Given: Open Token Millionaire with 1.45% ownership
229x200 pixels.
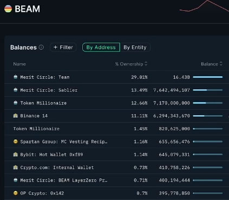Looking at the screenshot, I should point(36,129).
